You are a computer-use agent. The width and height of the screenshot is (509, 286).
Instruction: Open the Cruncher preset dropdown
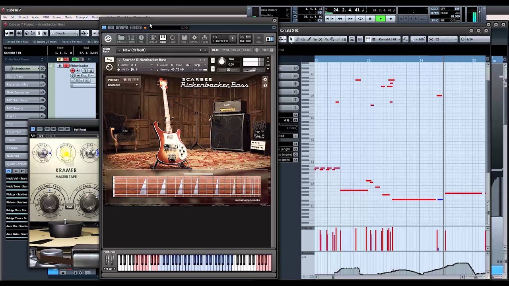(x=123, y=85)
